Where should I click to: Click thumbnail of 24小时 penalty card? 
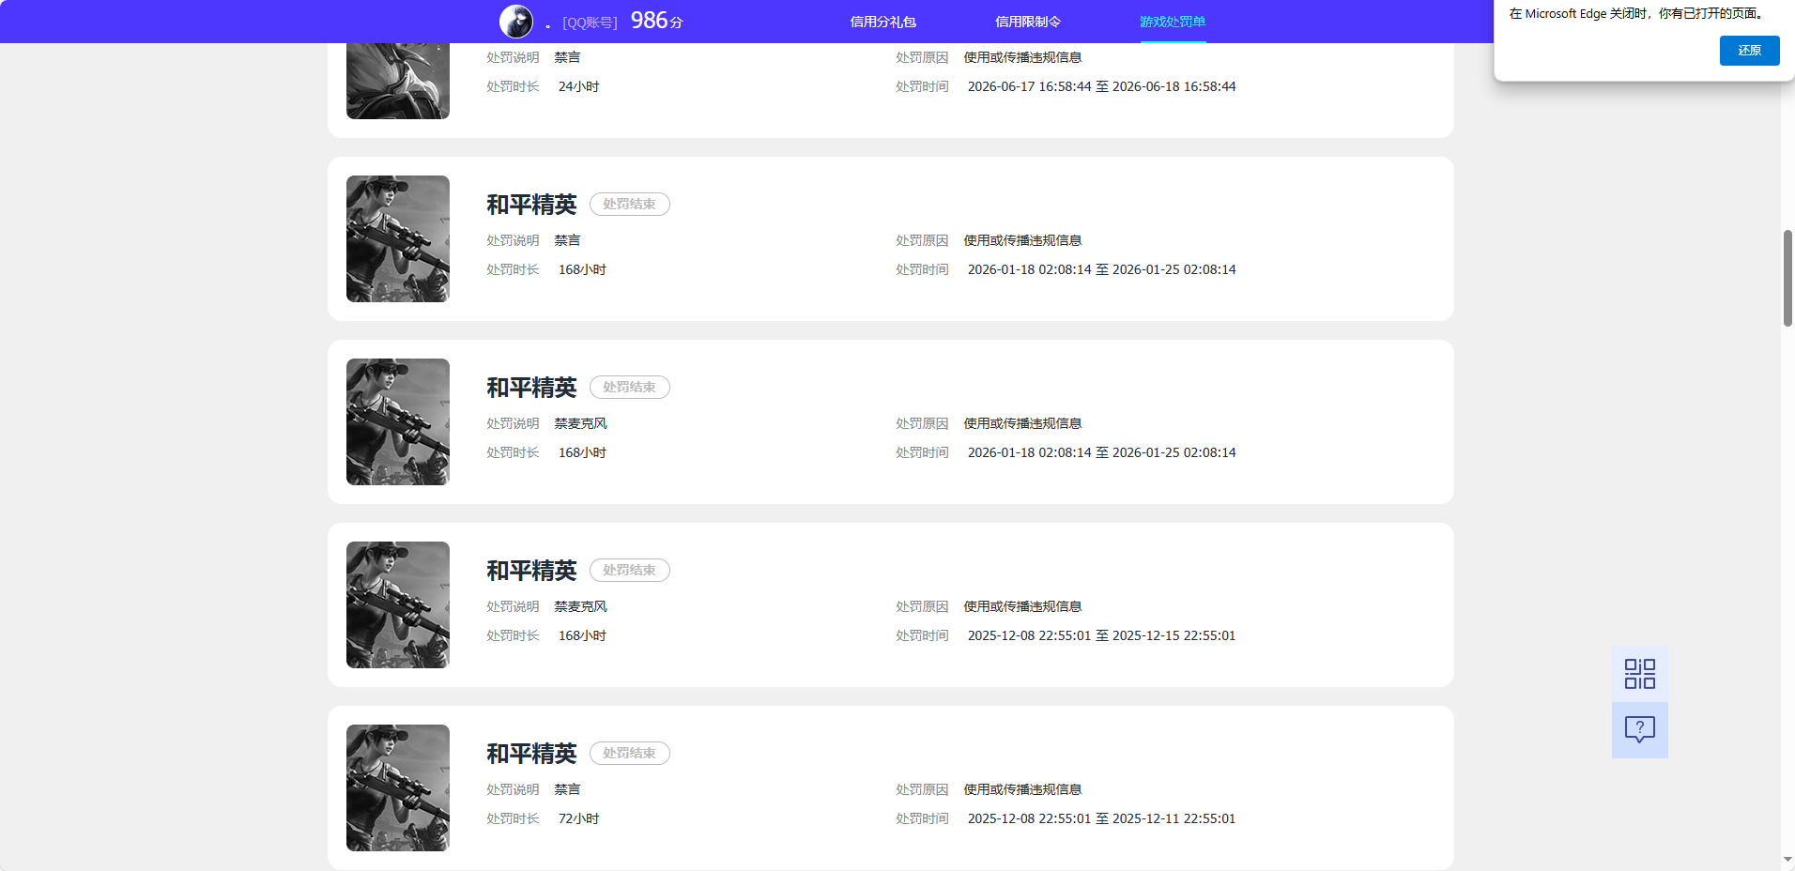click(398, 81)
